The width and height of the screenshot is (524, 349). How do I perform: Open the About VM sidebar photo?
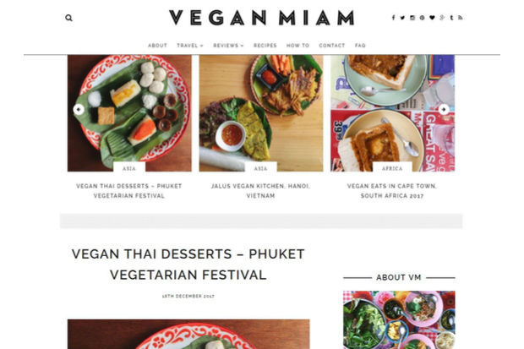399,320
